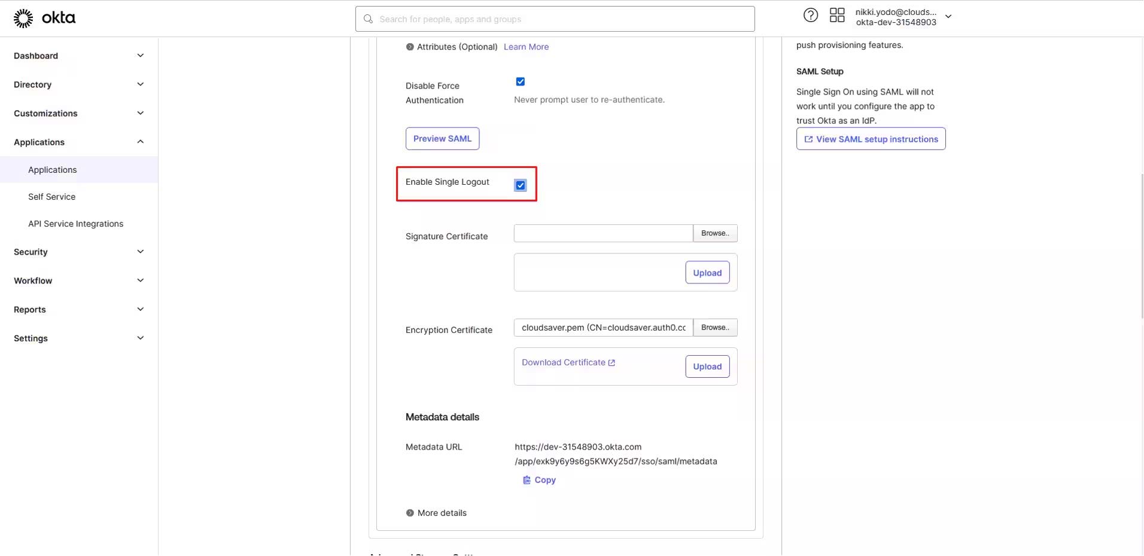Expand the Dashboard sidebar section
Image resolution: width=1144 pixels, height=556 pixels.
[x=140, y=56]
